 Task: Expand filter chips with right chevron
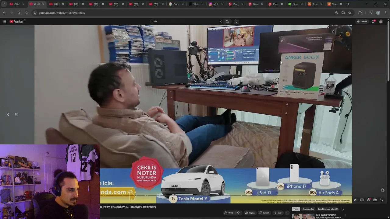point(343,209)
